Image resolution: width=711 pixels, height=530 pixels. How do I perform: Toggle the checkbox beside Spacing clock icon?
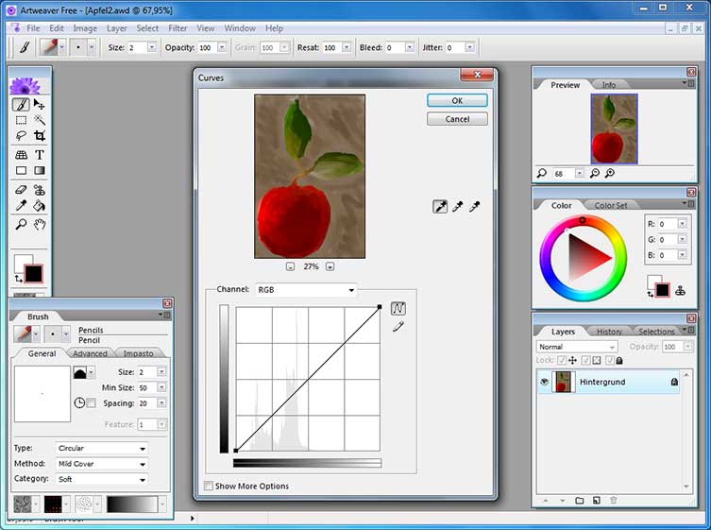(92, 403)
